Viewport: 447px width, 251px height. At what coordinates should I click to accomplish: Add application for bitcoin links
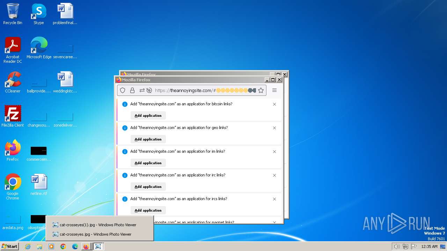pyautogui.click(x=148, y=115)
